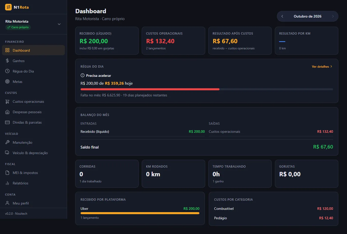This screenshot has width=347, height=234.
Task: Click the N1Rota logo icon
Action: (x=8, y=7)
